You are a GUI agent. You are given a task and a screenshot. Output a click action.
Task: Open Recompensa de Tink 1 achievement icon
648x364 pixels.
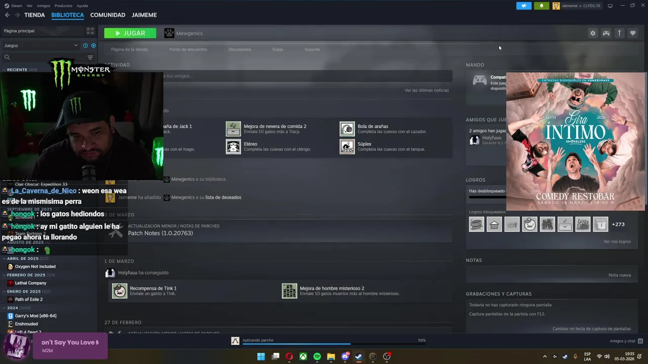click(x=119, y=291)
